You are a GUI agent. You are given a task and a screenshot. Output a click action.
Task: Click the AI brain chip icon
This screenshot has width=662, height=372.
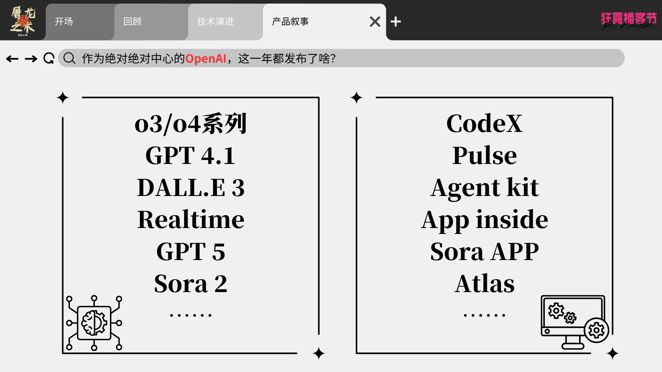click(x=94, y=323)
